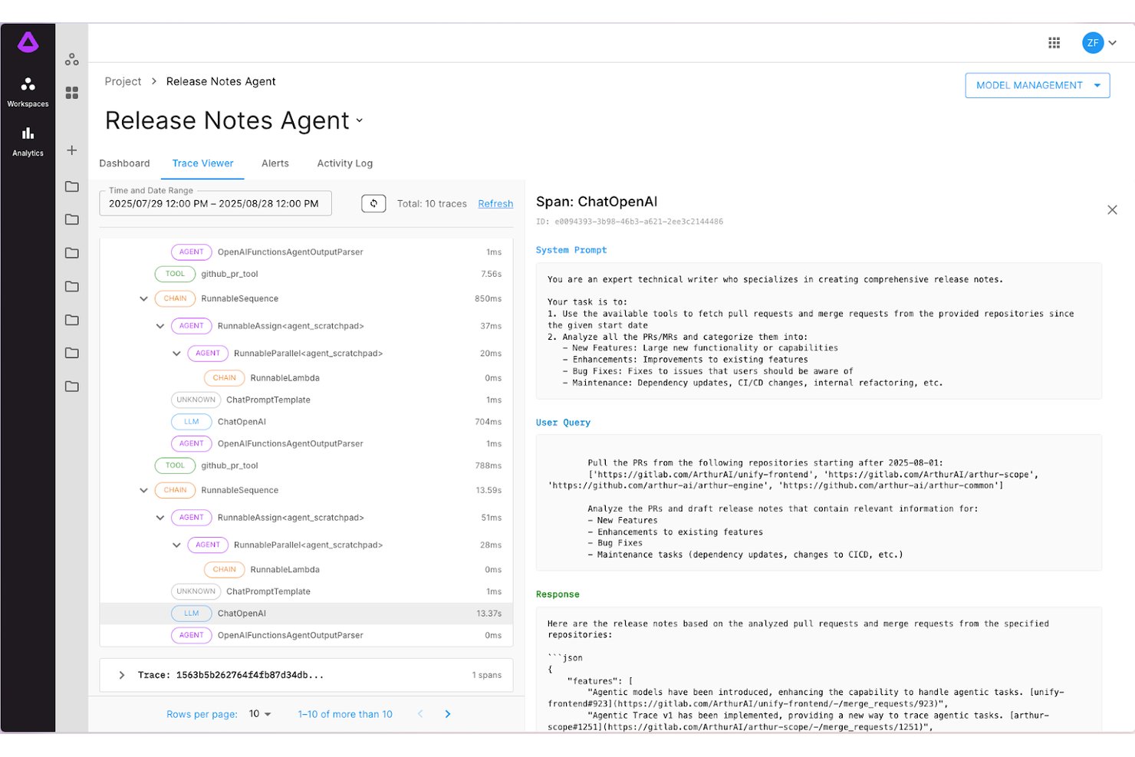Open the apps grid icon near avatar
The image size is (1135, 757).
(x=1054, y=43)
